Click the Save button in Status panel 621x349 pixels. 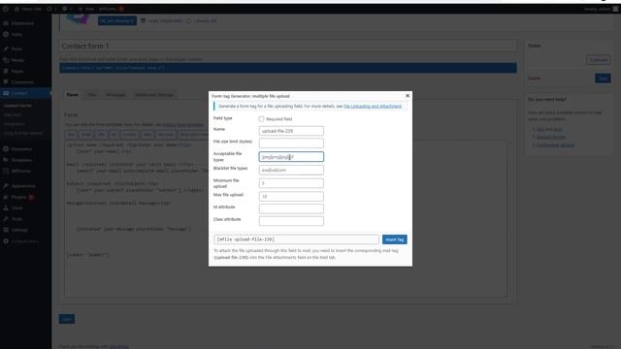(x=603, y=79)
